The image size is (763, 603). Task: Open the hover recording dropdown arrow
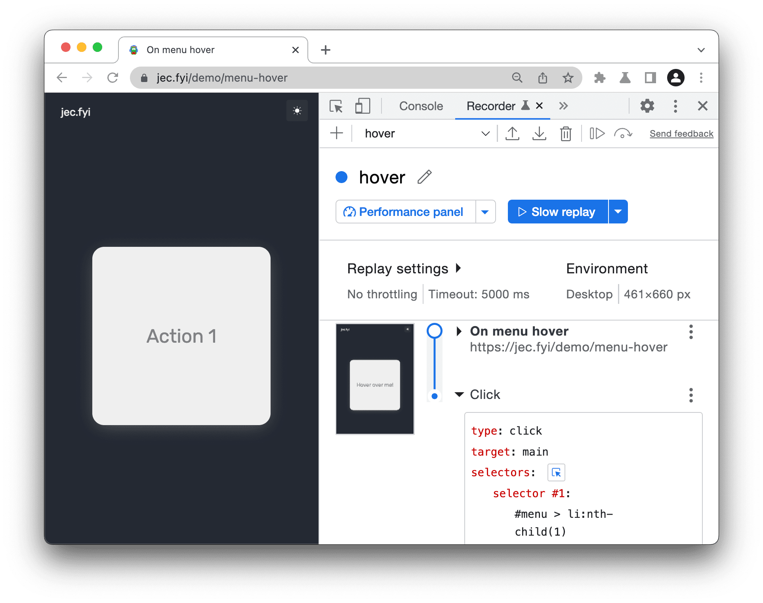click(485, 133)
